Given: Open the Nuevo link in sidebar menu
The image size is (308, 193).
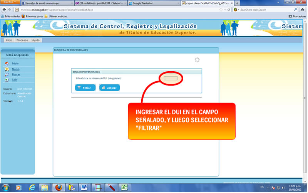Looking at the screenshot, I should (16, 69).
